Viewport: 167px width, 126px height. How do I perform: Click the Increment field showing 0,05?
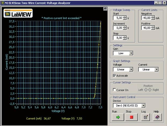pos(118,28)
